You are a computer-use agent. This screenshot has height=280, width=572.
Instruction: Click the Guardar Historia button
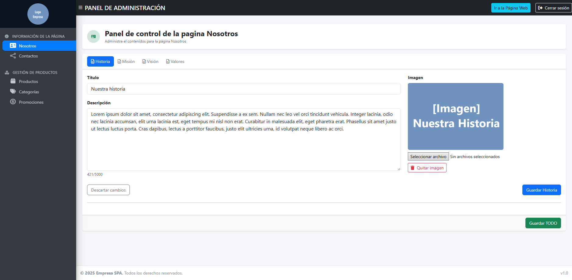point(541,190)
